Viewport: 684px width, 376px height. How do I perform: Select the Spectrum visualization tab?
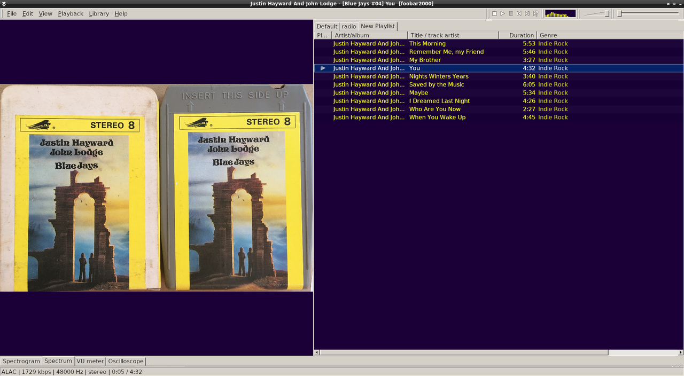pyautogui.click(x=58, y=361)
